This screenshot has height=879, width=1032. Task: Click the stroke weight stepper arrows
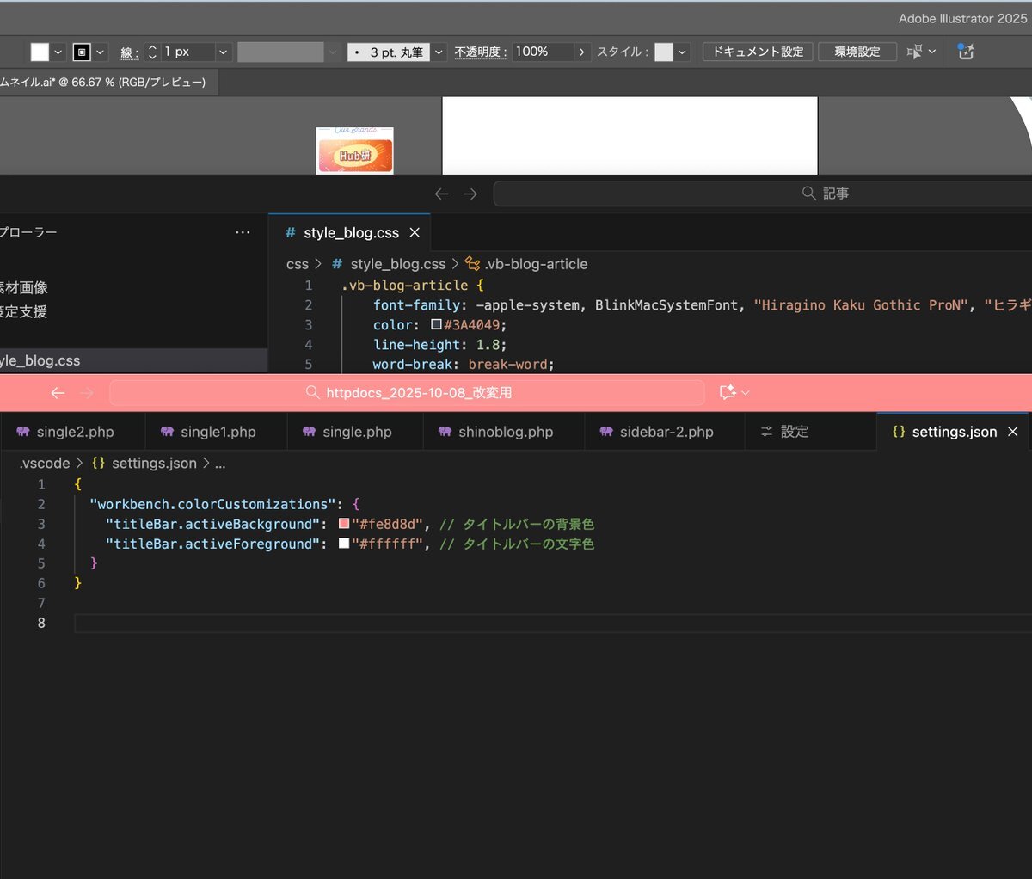pyautogui.click(x=152, y=52)
